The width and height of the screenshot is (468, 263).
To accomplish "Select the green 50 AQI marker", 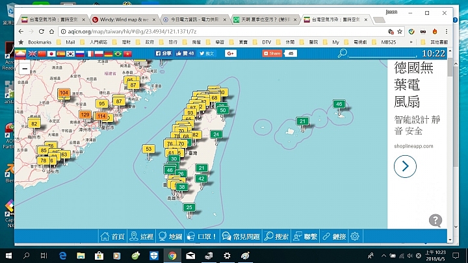I will [x=223, y=110].
